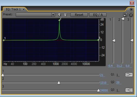Click control point 1 on EQ graph

[4, 40]
